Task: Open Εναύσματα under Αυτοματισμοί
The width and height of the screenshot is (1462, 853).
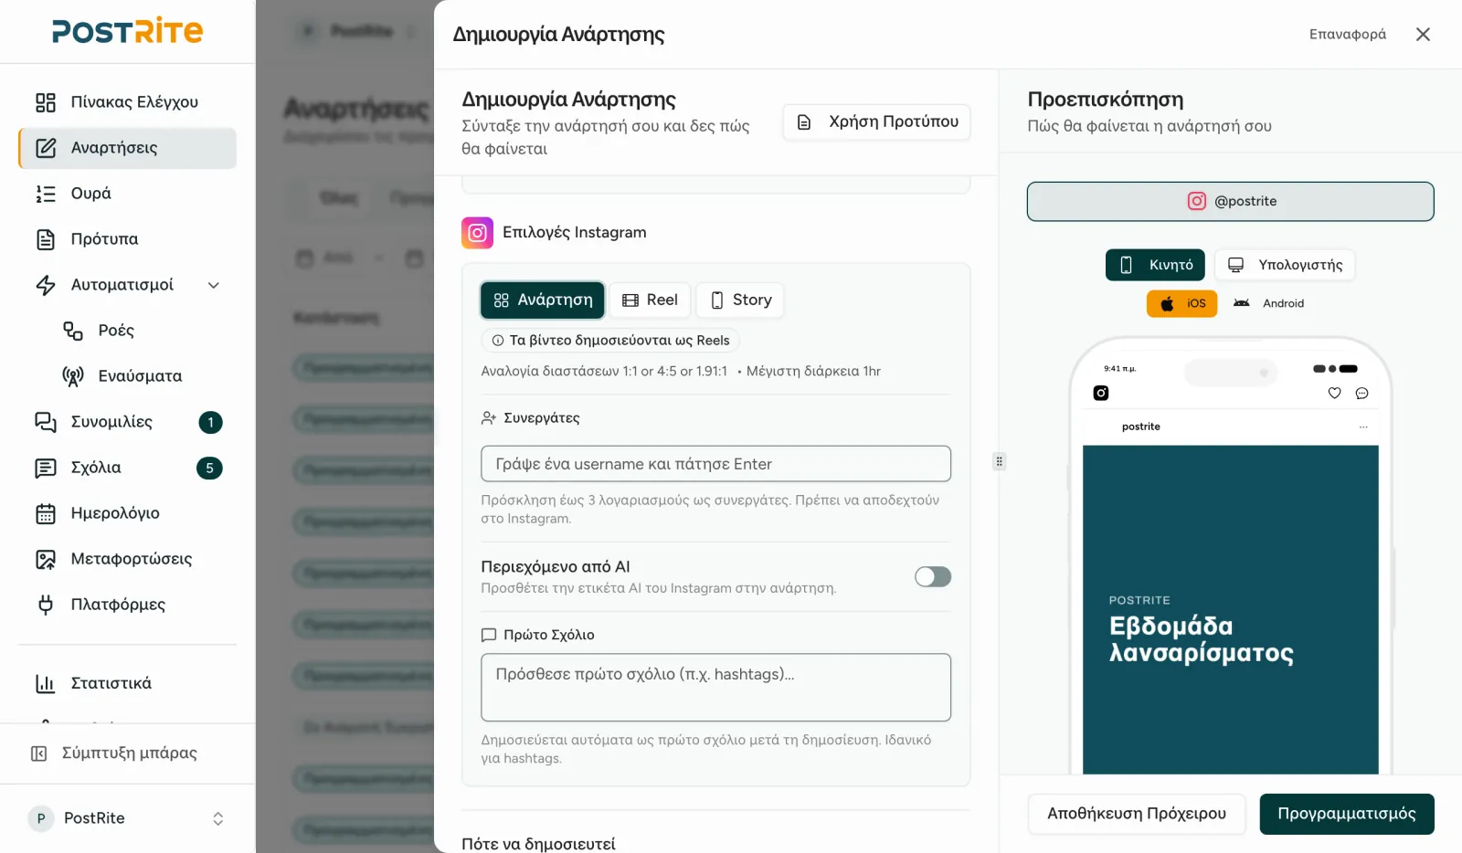Action: tap(141, 376)
